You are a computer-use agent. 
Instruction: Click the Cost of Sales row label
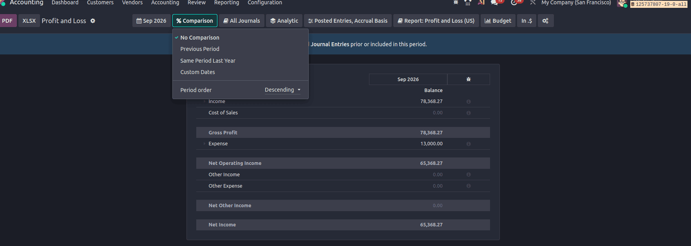[x=223, y=113]
